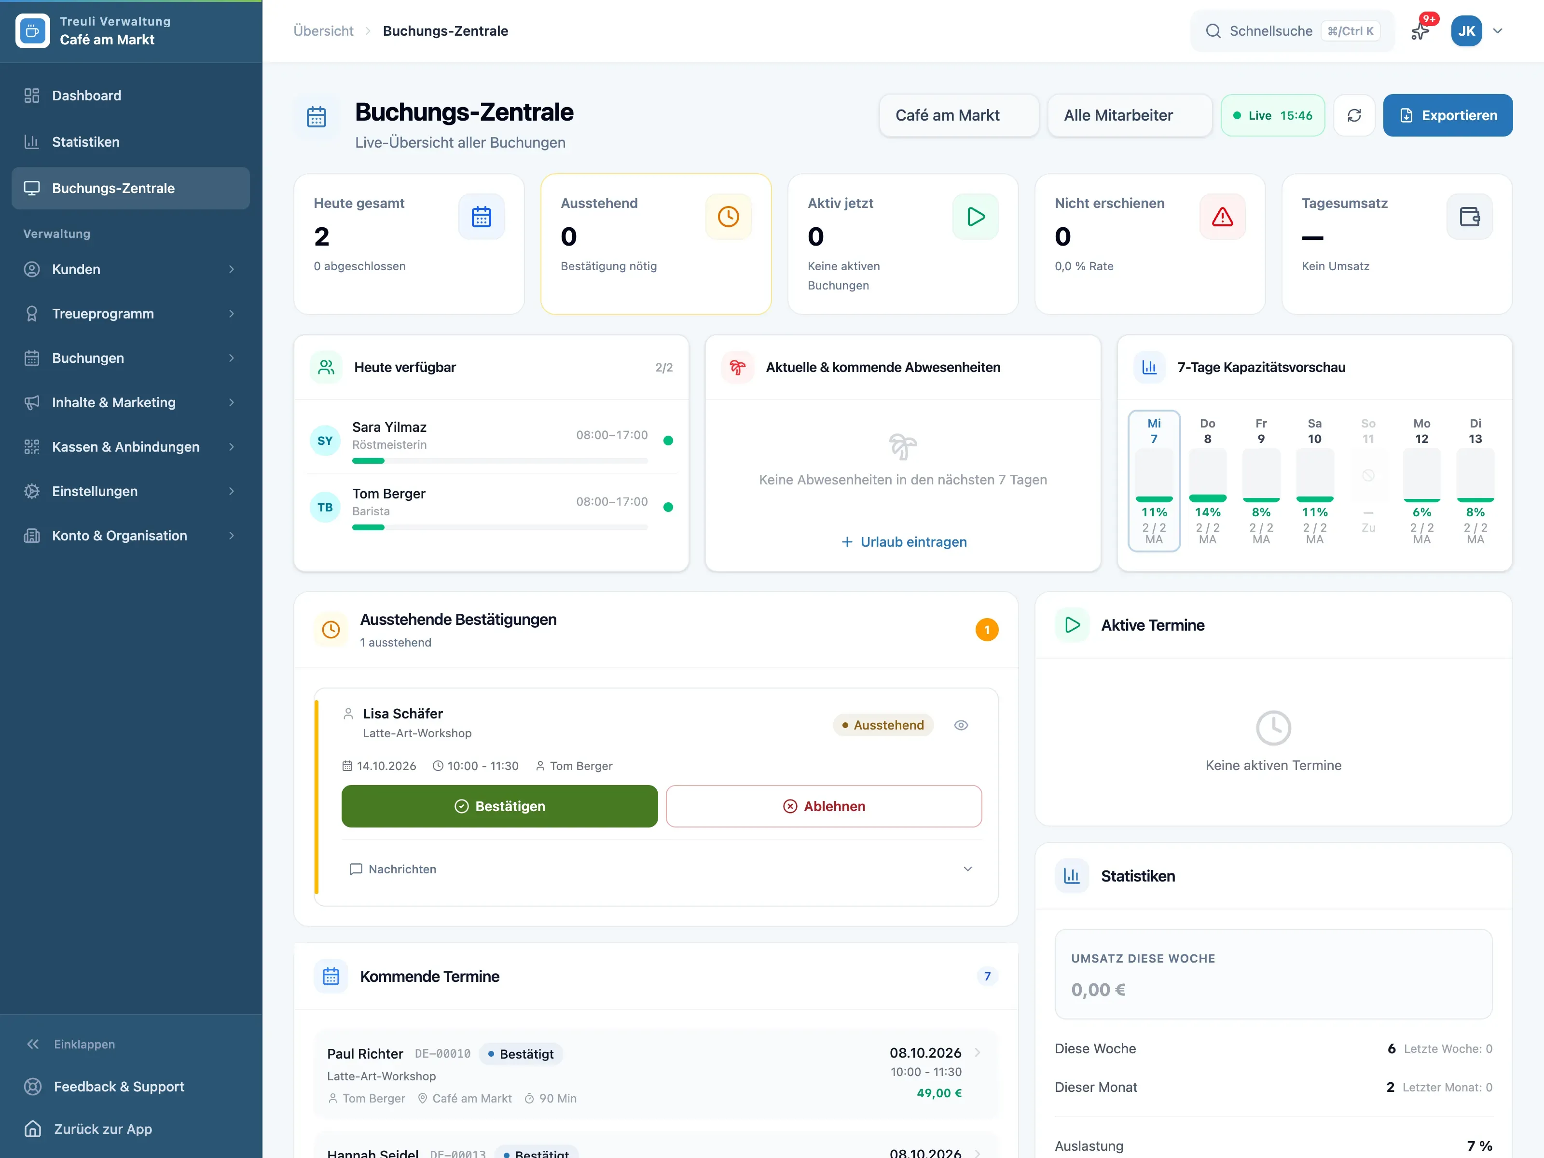This screenshot has height=1158, width=1544.
Task: Open Dashboard in the sidebar
Action: tap(131, 96)
